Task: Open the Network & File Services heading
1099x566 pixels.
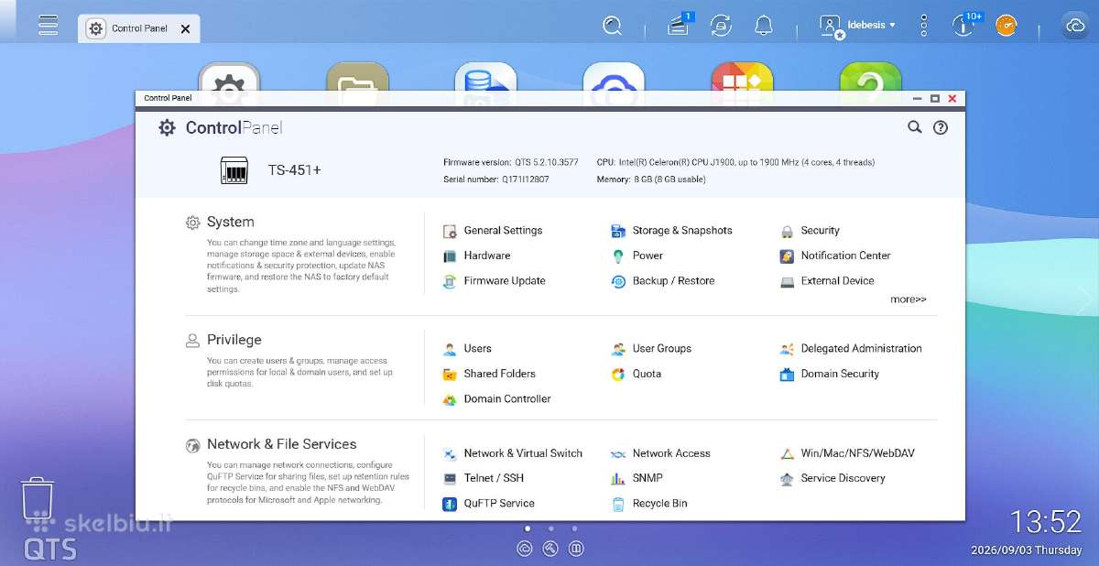Action: pos(282,444)
